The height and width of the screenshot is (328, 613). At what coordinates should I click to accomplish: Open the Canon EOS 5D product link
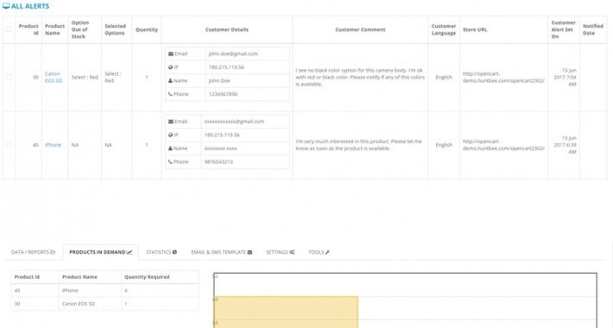tap(54, 78)
